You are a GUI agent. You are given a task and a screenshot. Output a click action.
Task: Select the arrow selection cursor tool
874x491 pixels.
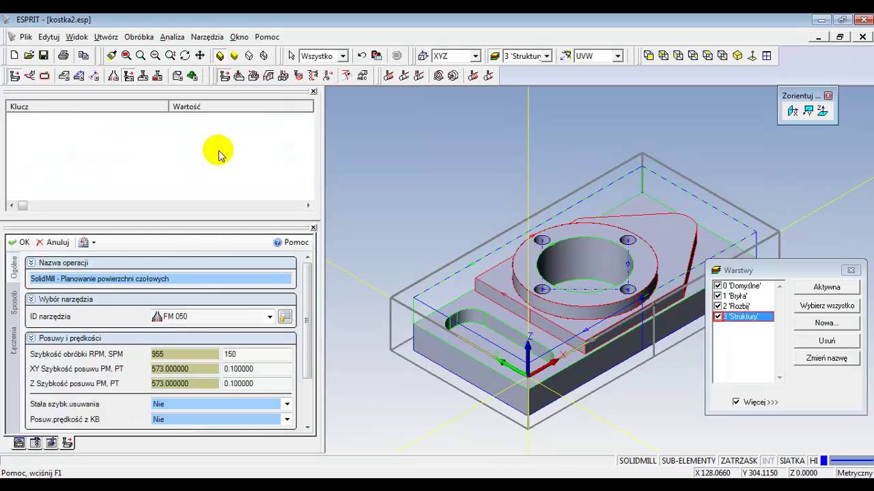[x=292, y=55]
